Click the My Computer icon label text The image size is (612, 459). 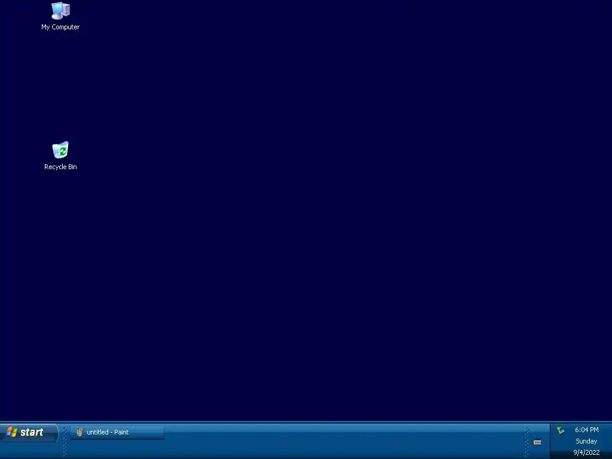(x=60, y=27)
